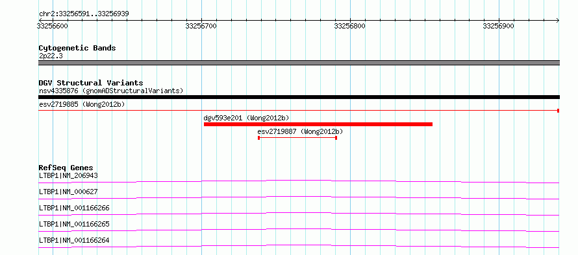Open the Cytogenetic Bands track title

tap(77, 48)
